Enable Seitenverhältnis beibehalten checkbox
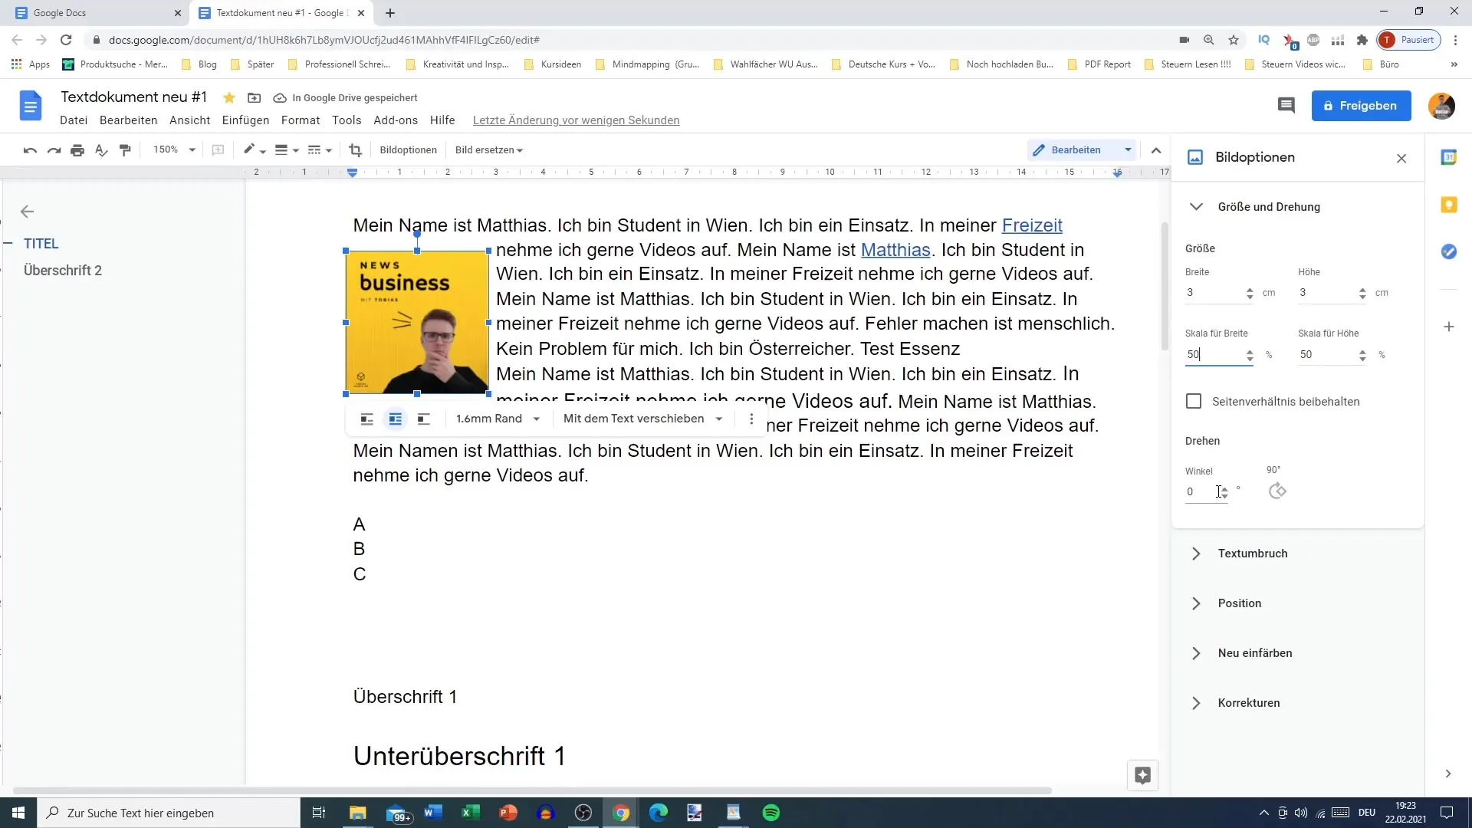The height and width of the screenshot is (828, 1472). [1193, 402]
